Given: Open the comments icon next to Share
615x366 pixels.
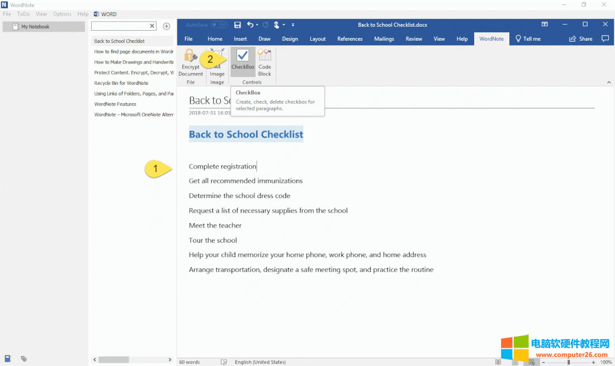Looking at the screenshot, I should click(604, 39).
